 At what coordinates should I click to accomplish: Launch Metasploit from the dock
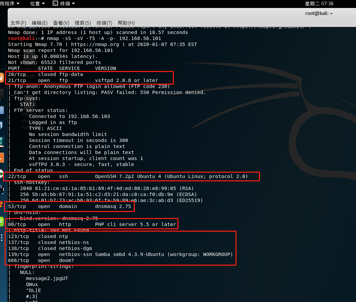(1, 125)
